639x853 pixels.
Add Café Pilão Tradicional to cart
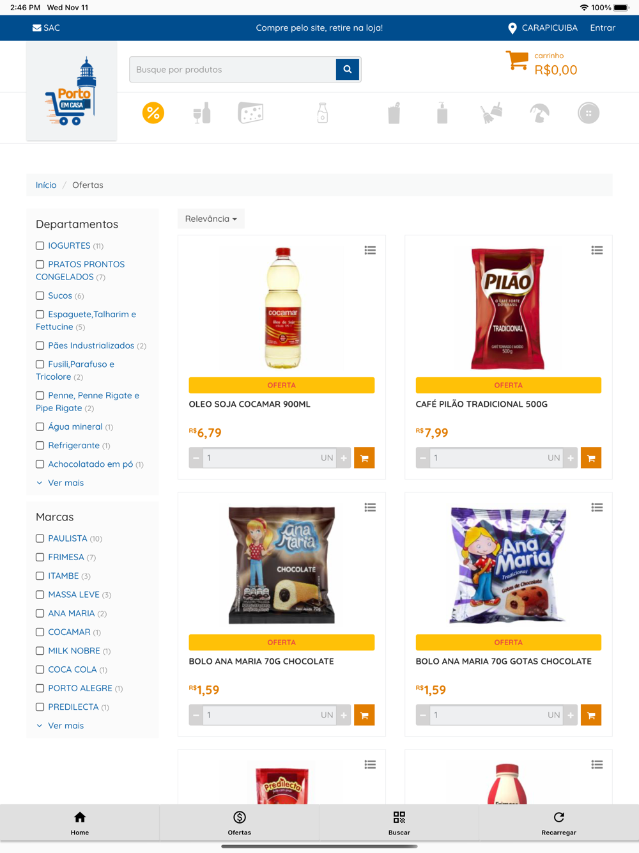[x=591, y=458]
